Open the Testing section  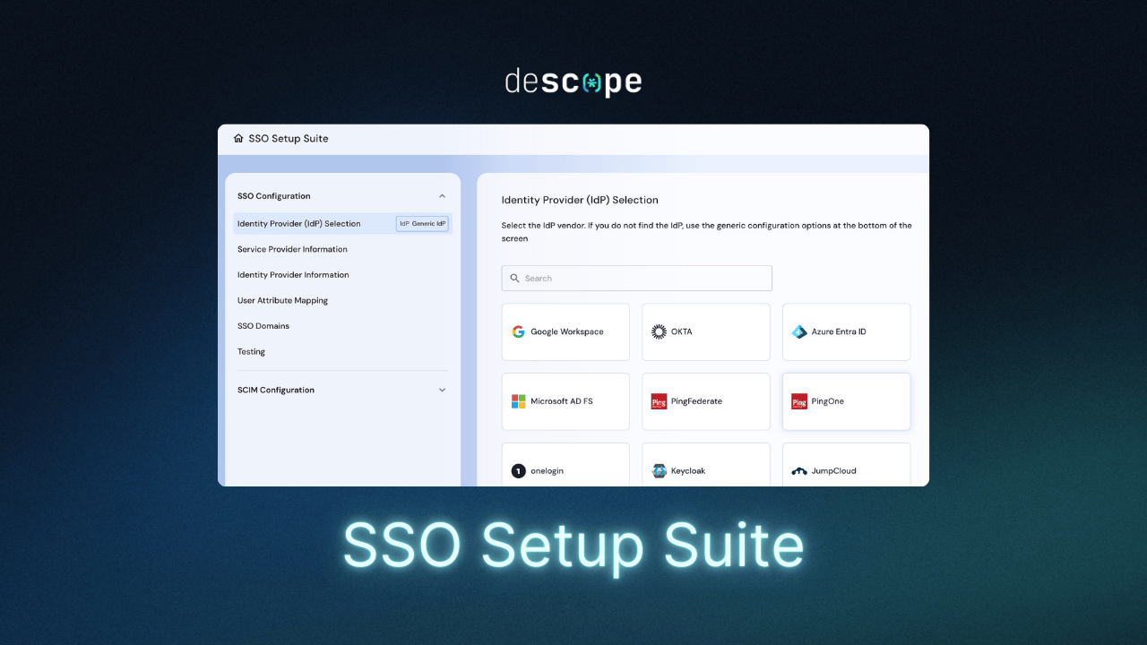point(251,351)
